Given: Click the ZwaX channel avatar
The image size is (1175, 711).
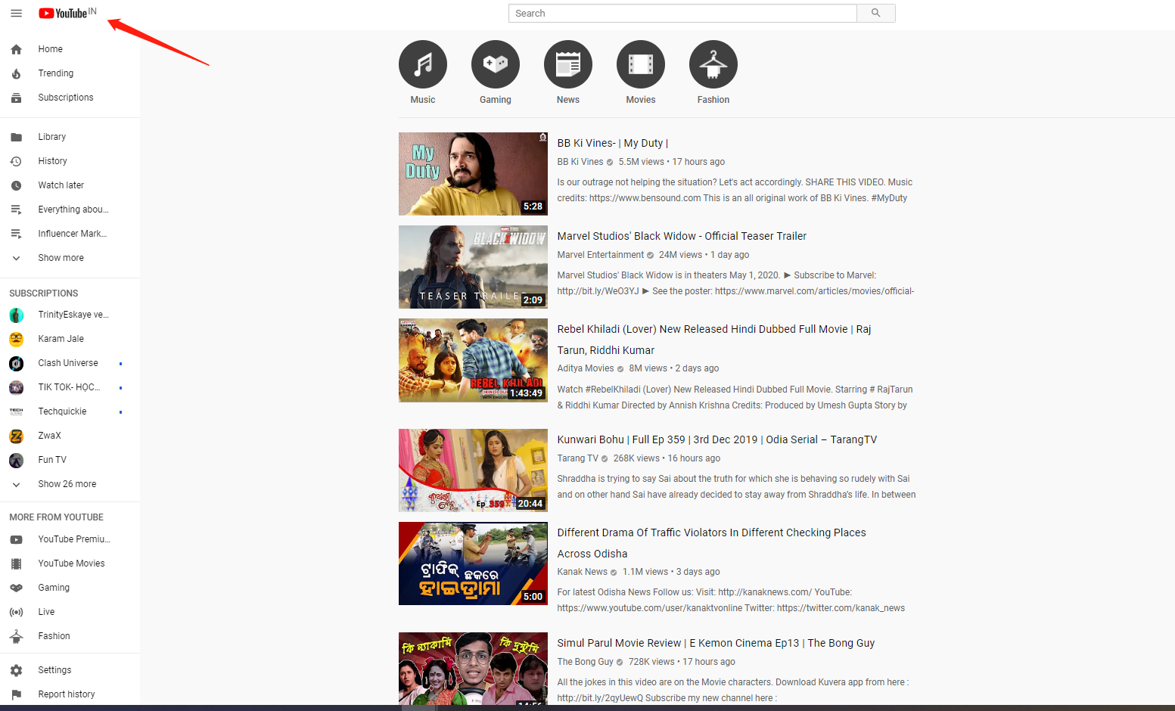Looking at the screenshot, I should [x=16, y=436].
